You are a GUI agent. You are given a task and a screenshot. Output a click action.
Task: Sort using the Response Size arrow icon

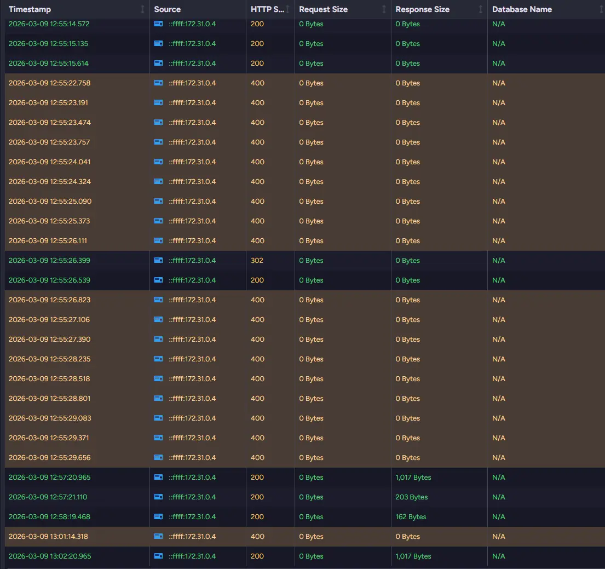coord(481,9)
